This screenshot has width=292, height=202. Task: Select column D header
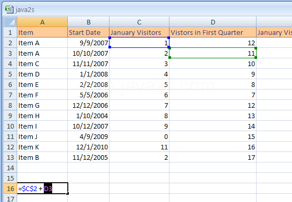pos(213,22)
